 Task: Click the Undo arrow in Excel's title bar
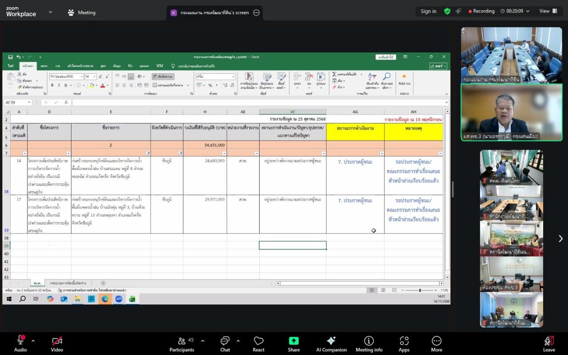click(x=18, y=57)
